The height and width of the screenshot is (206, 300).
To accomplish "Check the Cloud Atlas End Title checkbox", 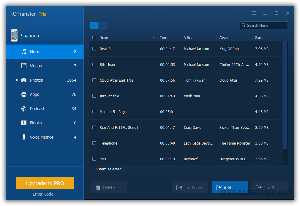I will (x=94, y=80).
